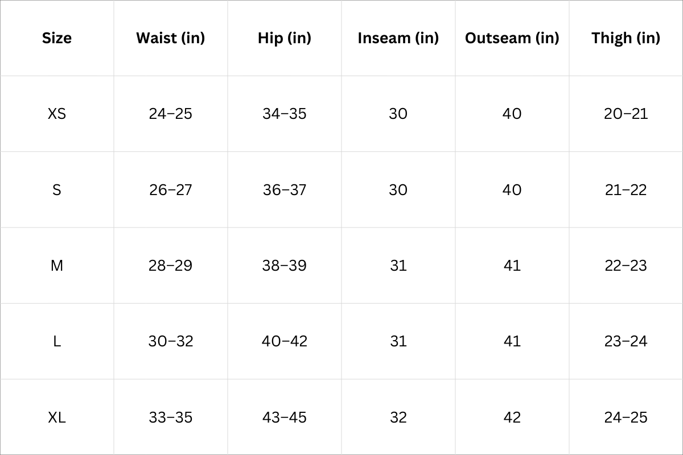Select the Waist (in) column header
Image resolution: width=683 pixels, height=455 pixels.
pyautogui.click(x=171, y=38)
